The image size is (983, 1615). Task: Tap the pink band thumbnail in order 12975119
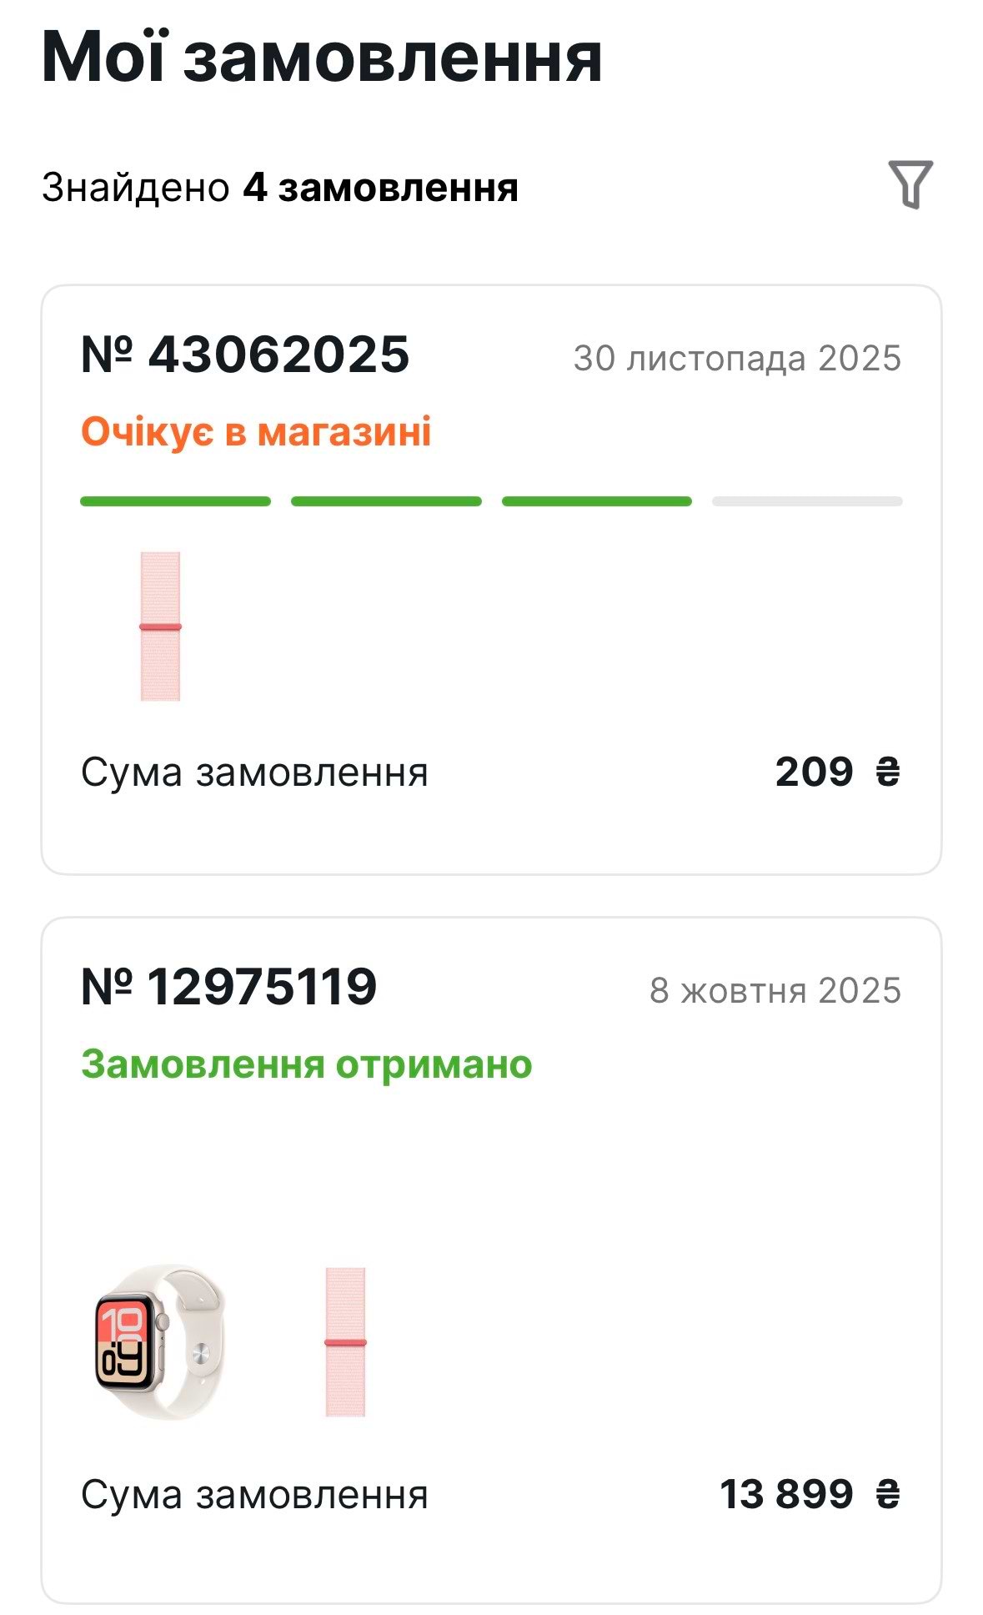[x=345, y=1341]
